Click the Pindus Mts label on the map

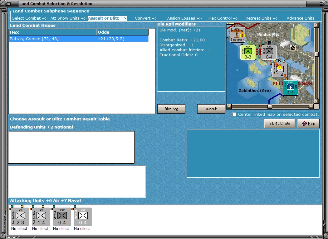[268, 35]
